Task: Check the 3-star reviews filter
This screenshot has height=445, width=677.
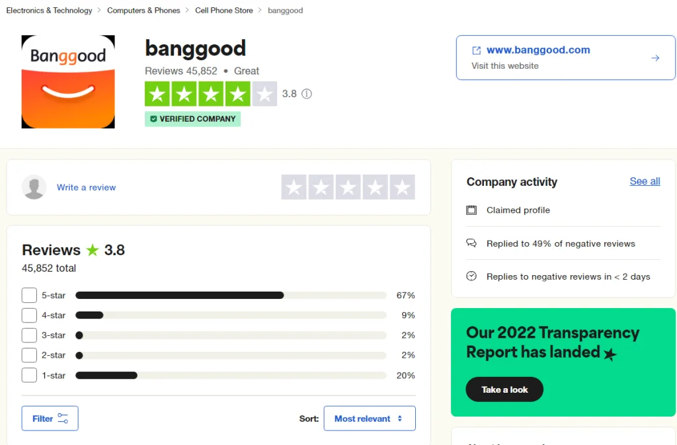Action: pos(28,335)
